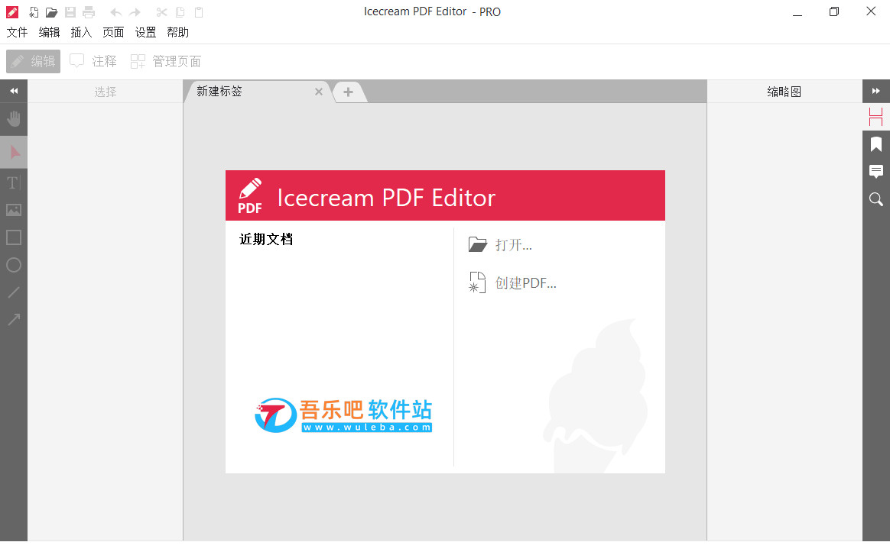Select the Arrow drawing tool
This screenshot has width=890, height=555.
pos(14,320)
